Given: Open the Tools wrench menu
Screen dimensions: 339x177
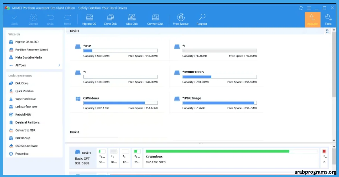Looking at the screenshot, I should tap(328, 19).
